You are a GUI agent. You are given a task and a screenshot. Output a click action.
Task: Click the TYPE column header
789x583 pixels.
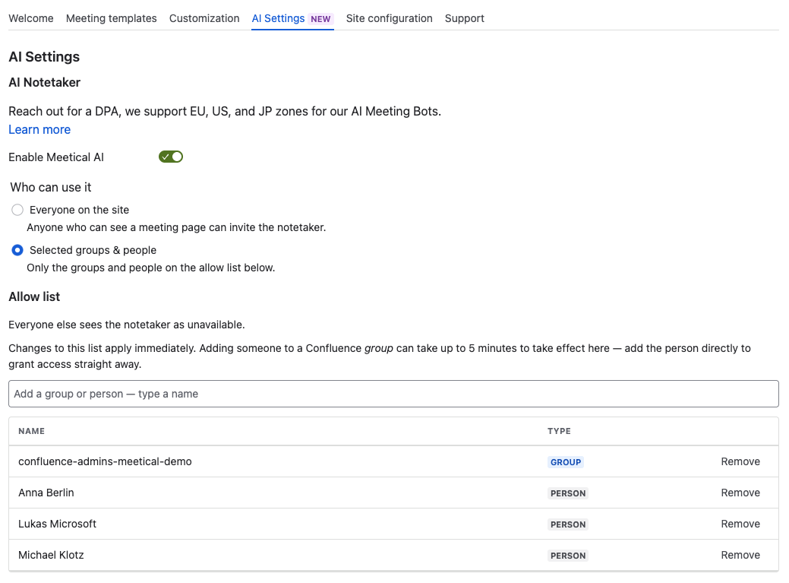(559, 431)
